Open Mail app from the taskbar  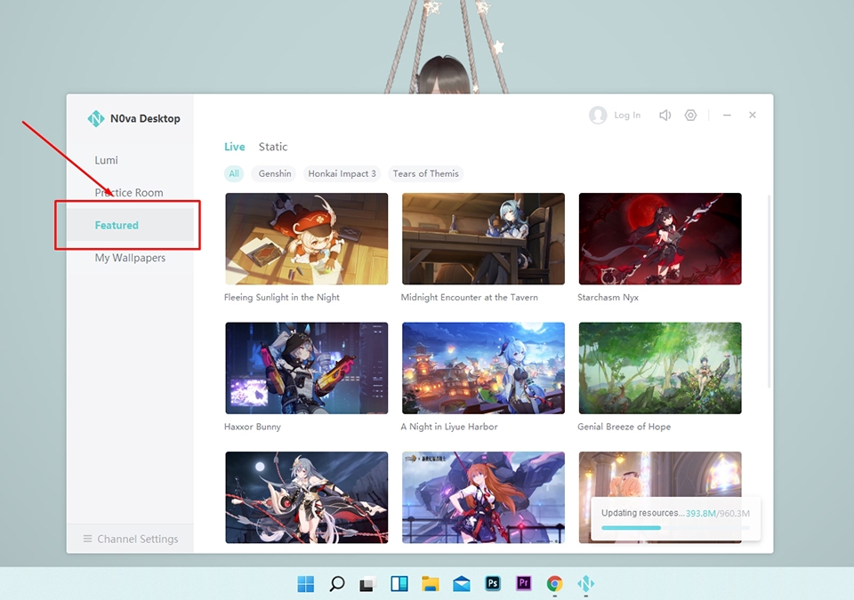[x=462, y=584]
